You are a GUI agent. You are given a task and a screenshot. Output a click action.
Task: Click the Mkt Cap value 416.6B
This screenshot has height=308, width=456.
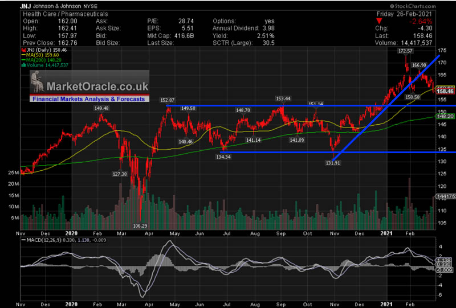click(x=184, y=36)
